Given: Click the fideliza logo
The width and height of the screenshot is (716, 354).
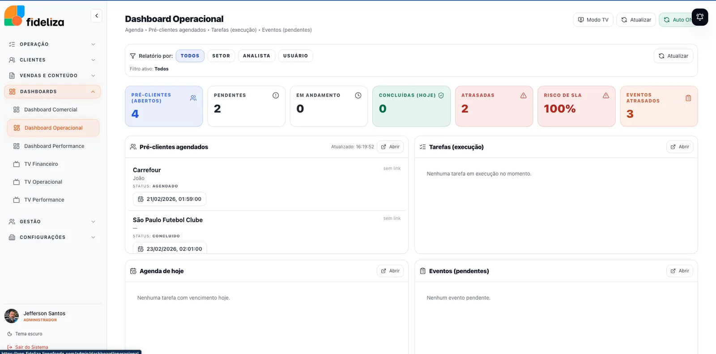Looking at the screenshot, I should (x=34, y=17).
